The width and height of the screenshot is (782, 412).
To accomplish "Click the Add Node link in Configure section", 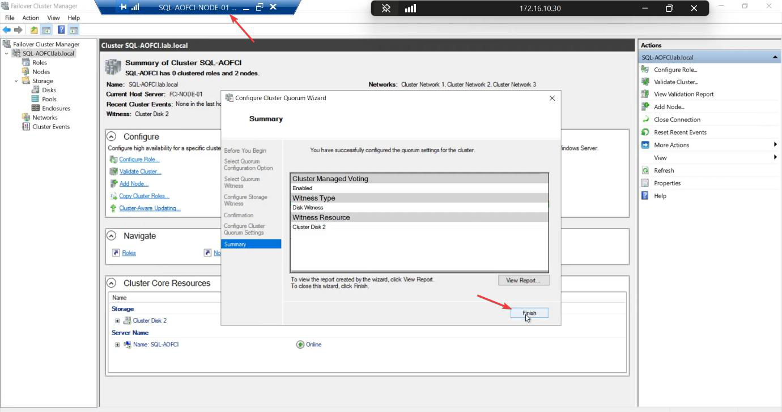I will click(x=134, y=184).
